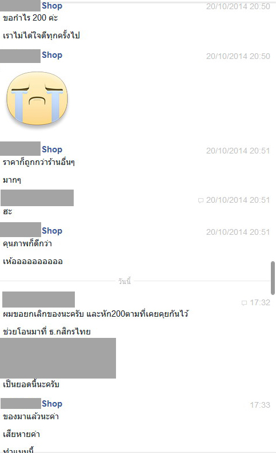Select the message ผมขอยกเลิกของนะครับ
The height and width of the screenshot is (453, 276).
[96, 314]
